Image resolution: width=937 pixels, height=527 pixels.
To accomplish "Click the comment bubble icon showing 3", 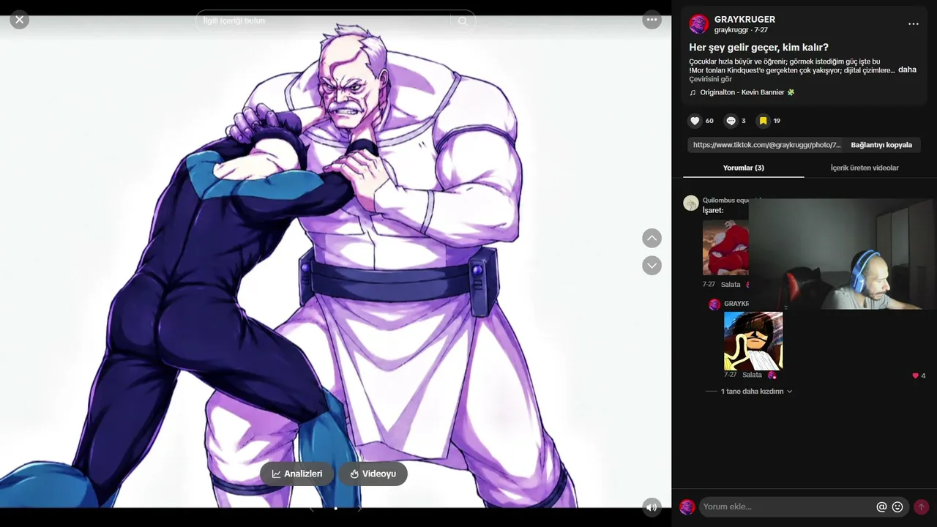I will pos(731,121).
